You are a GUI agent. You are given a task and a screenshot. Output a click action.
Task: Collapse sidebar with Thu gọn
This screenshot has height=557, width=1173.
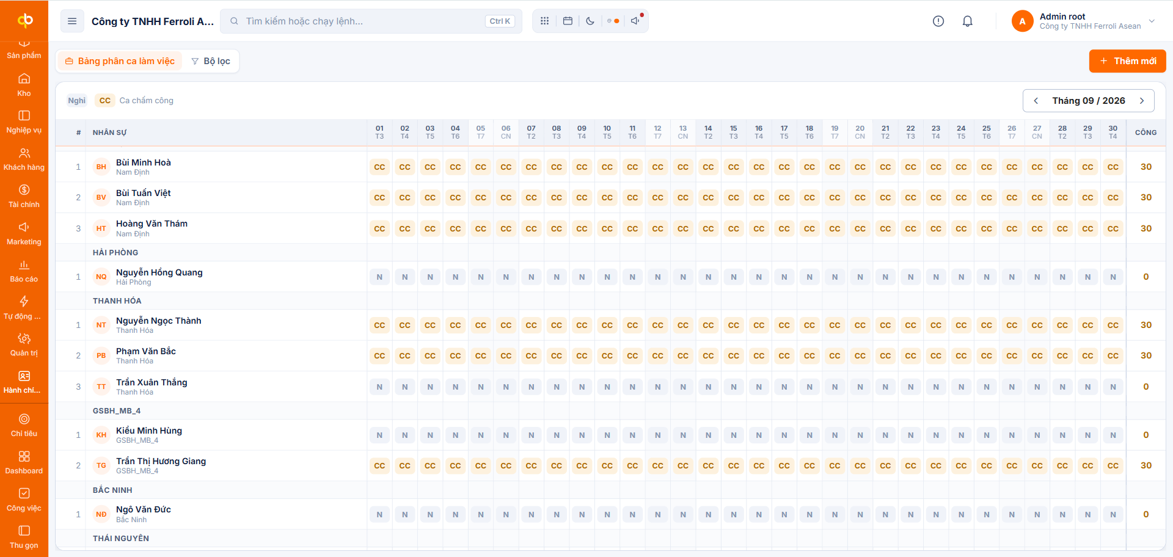[24, 537]
